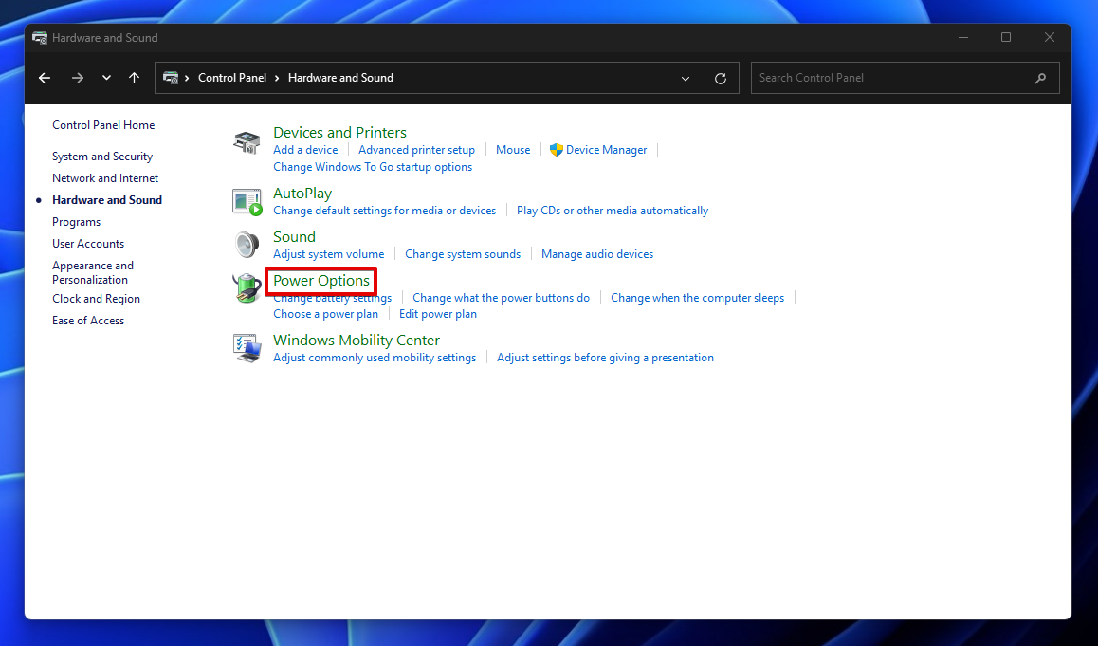Click Adjust system volume
This screenshot has width=1098, height=646.
[x=328, y=254]
